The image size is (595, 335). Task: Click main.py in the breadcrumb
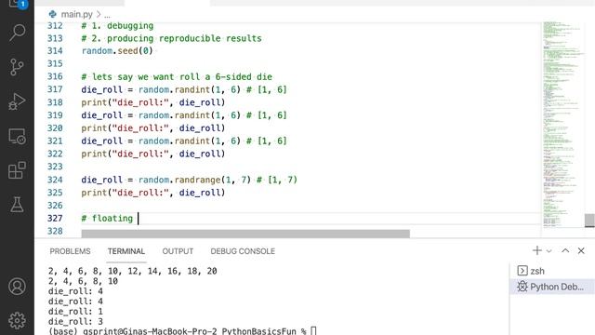(76, 15)
